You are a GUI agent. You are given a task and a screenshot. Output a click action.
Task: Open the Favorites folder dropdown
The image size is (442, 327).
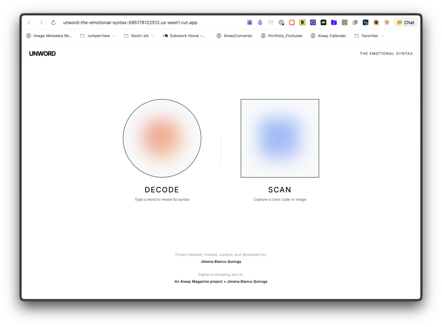[369, 36]
